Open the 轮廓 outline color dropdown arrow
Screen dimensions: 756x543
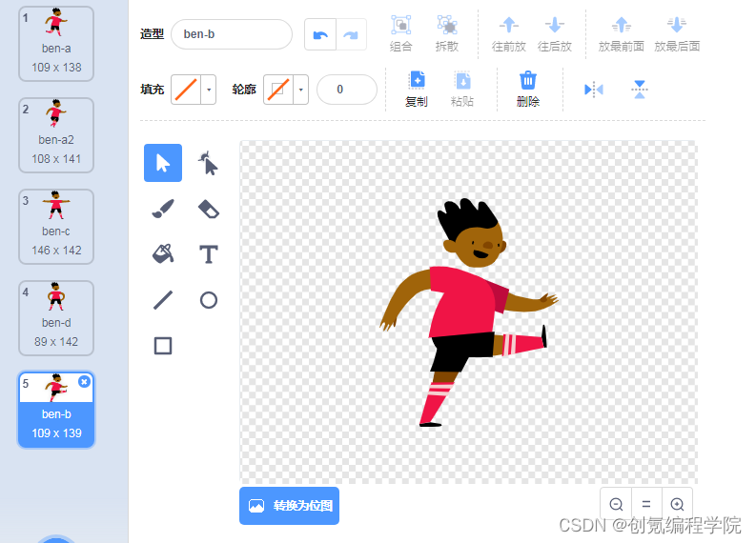tap(301, 90)
